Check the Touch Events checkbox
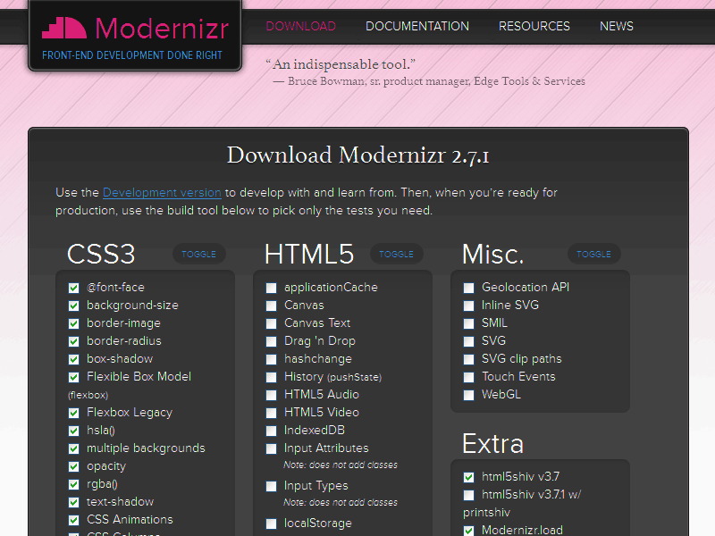Screen dimensions: 715x536 tap(469, 377)
